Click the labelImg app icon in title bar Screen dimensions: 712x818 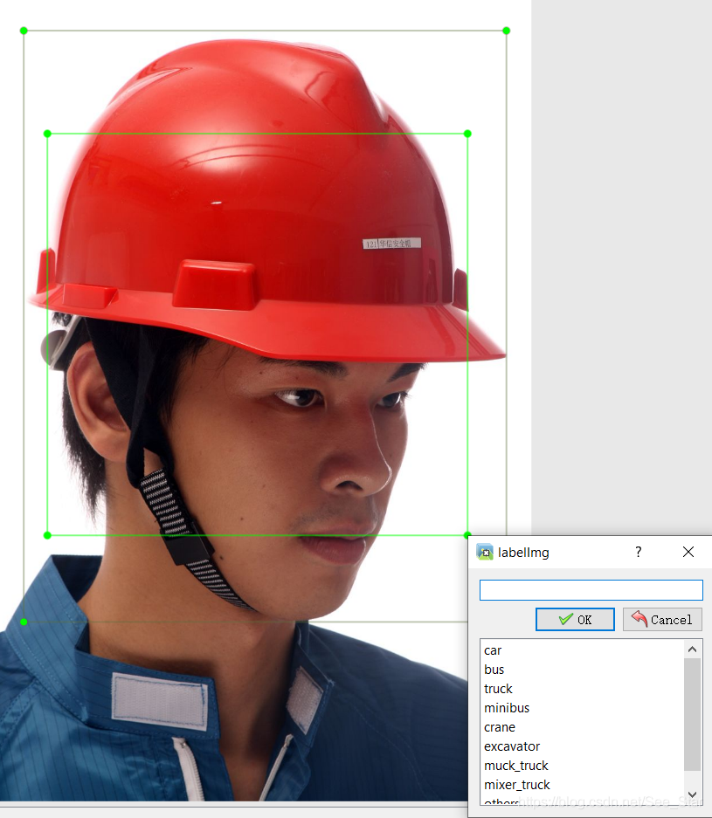click(485, 552)
